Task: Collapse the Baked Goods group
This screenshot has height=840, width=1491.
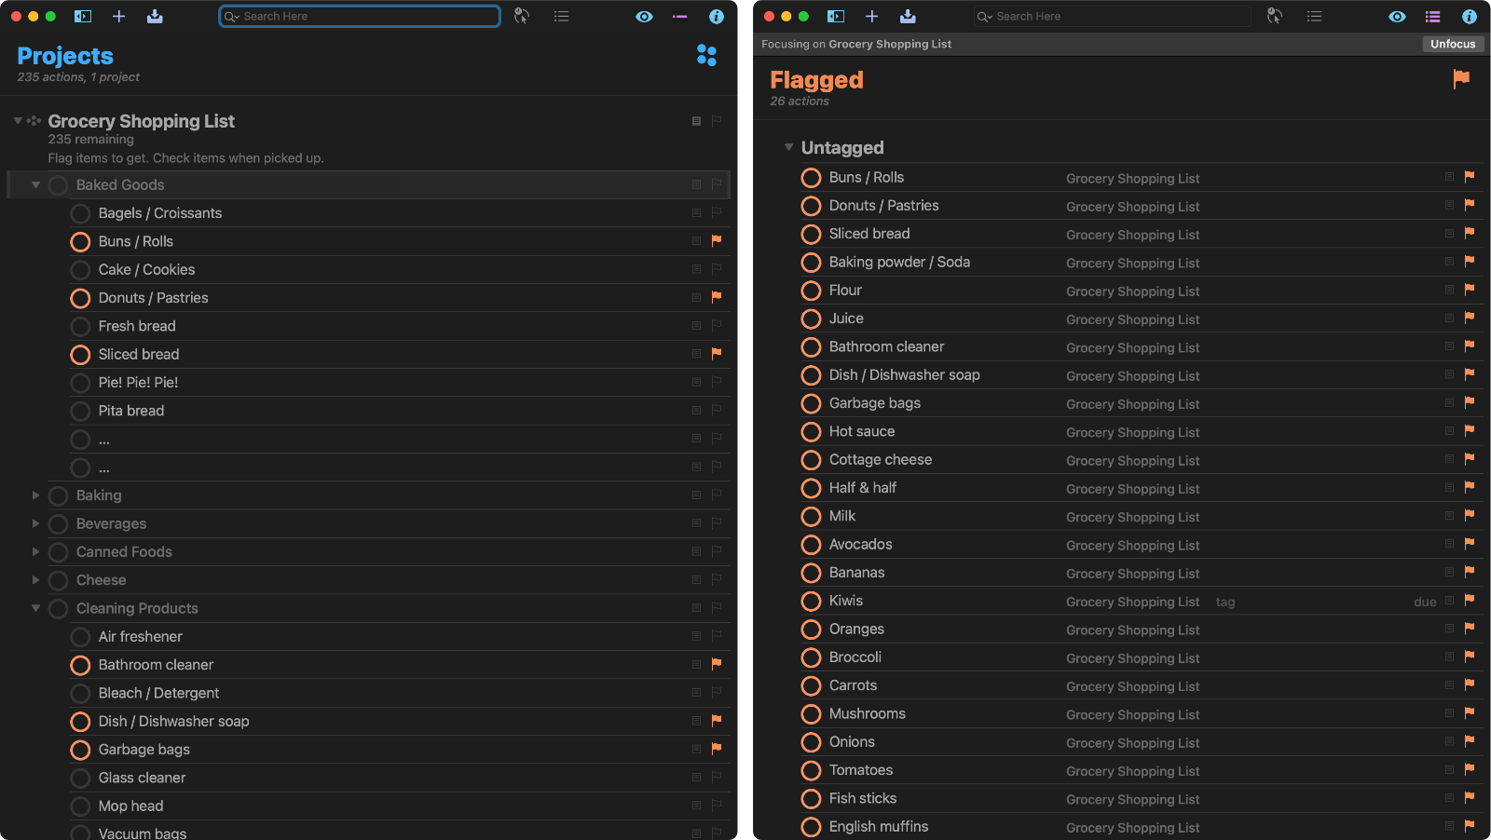Action: 35,184
